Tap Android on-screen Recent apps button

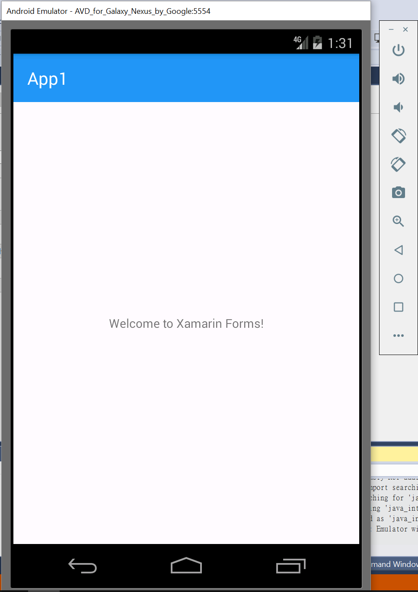(290, 566)
